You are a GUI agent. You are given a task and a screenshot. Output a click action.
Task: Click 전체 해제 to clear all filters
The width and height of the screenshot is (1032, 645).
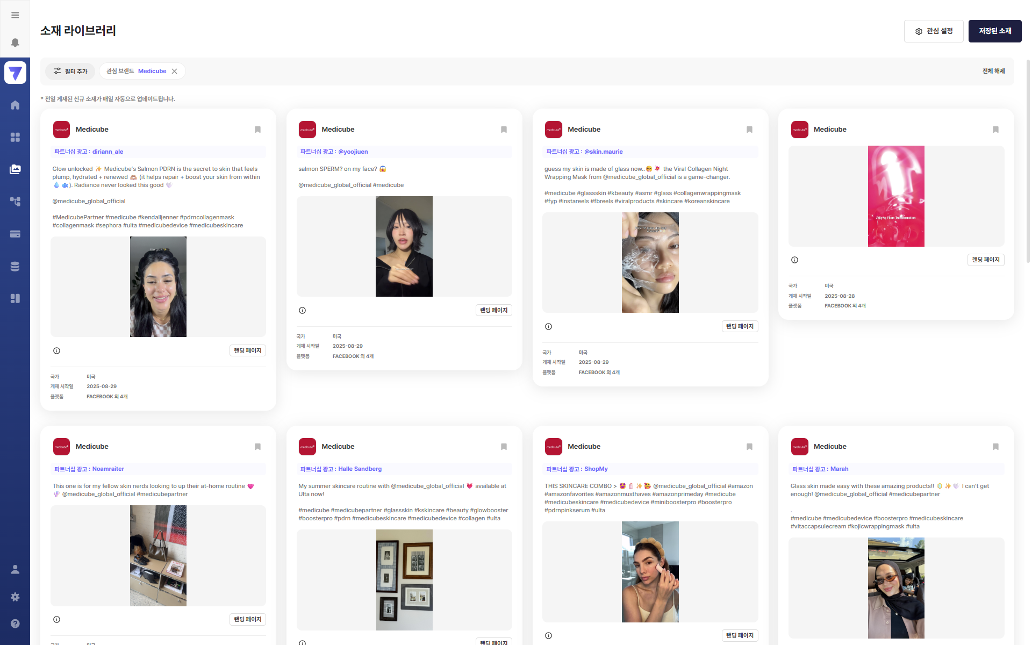click(993, 71)
